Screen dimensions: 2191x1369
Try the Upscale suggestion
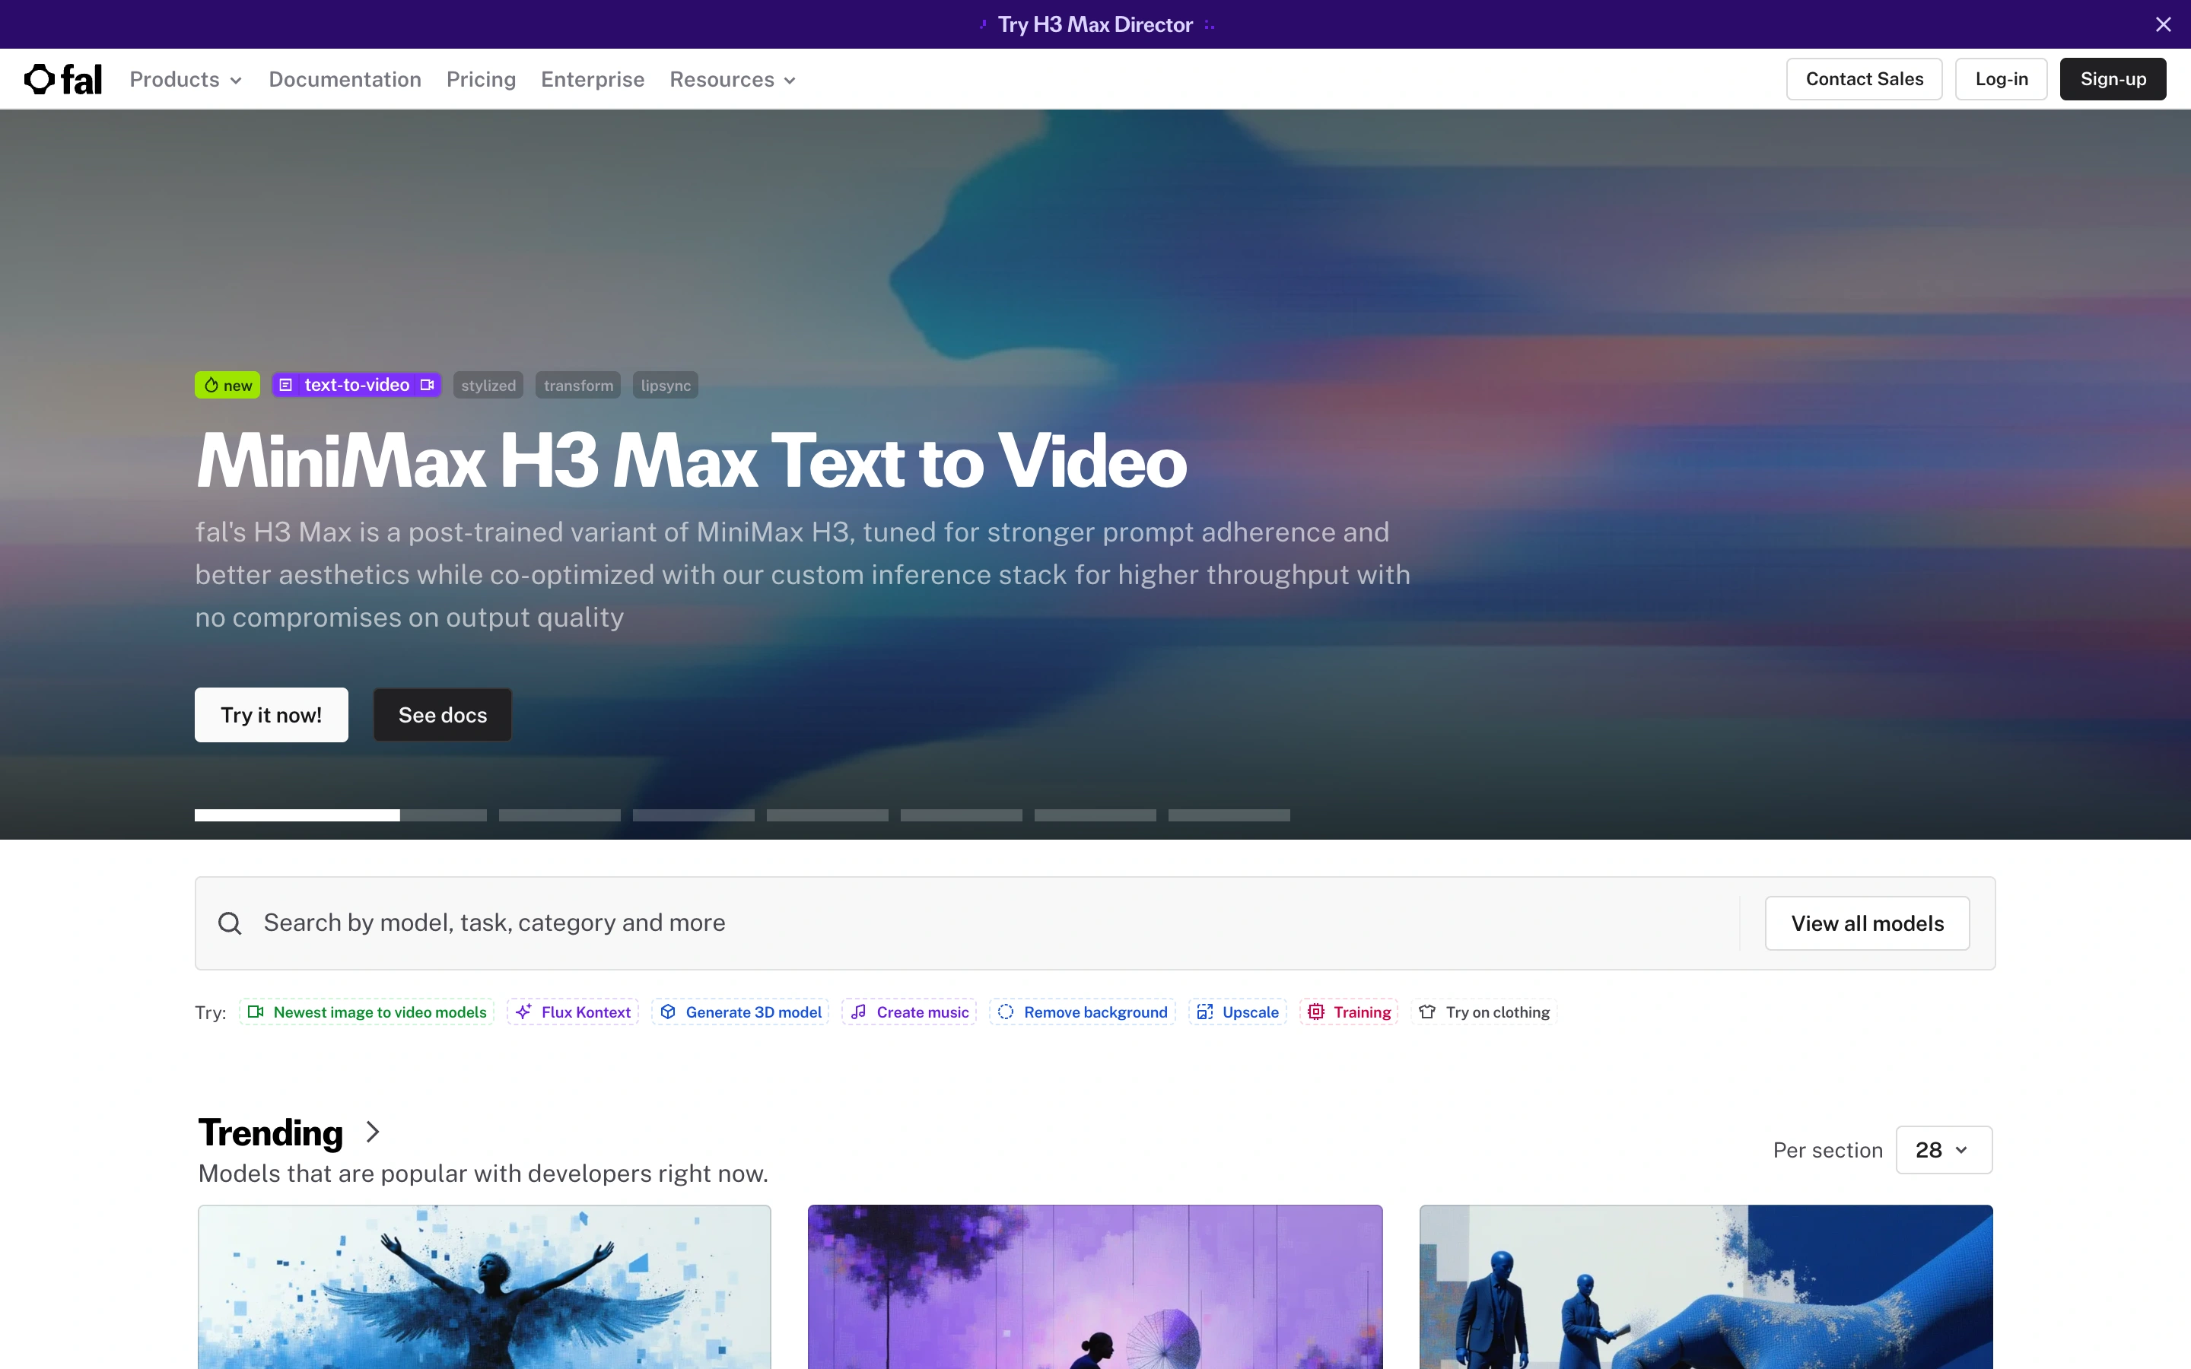[x=1238, y=1012]
